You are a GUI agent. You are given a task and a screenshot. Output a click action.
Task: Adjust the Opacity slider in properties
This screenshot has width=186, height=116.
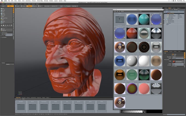[178, 58]
